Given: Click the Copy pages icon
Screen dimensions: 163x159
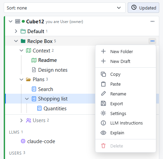Looking at the screenshot, I should click(103, 74).
